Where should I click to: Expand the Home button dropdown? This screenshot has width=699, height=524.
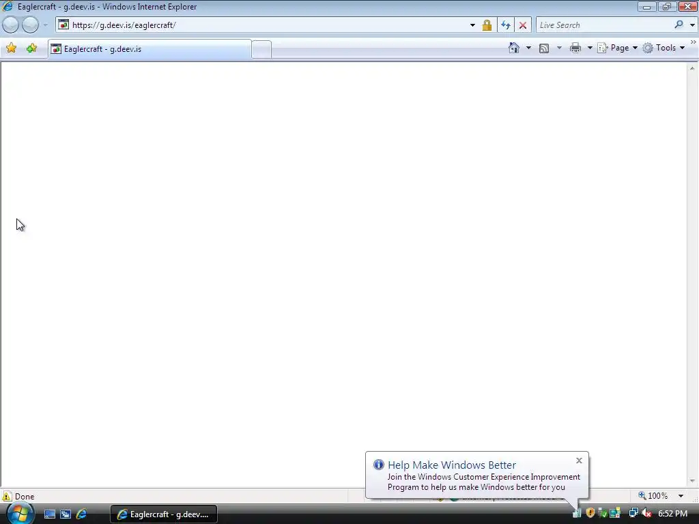(529, 48)
